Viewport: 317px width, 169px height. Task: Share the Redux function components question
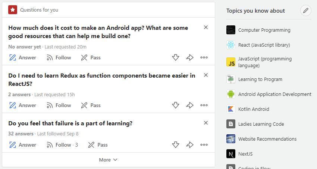(x=190, y=105)
